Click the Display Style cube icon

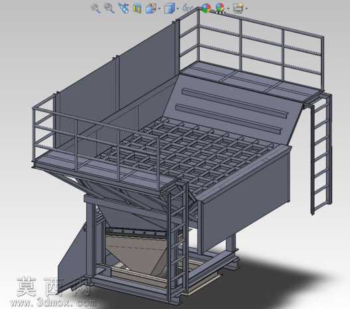[x=169, y=9]
